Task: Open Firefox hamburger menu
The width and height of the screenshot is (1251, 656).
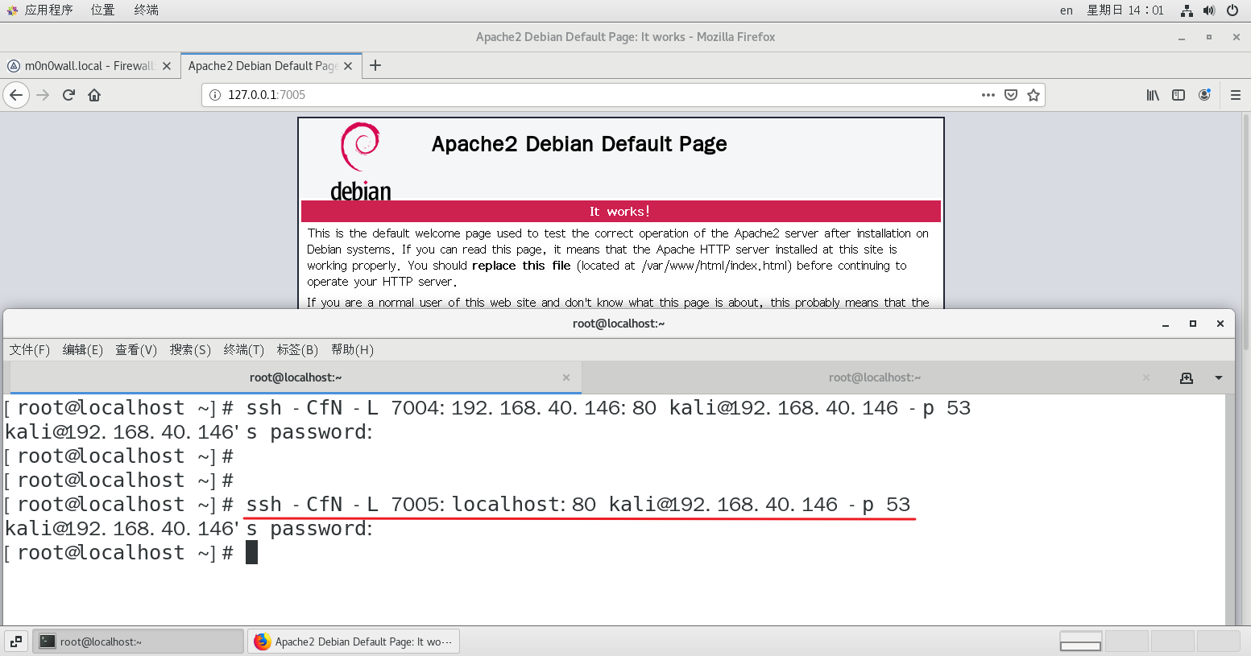Action: pyautogui.click(x=1236, y=95)
